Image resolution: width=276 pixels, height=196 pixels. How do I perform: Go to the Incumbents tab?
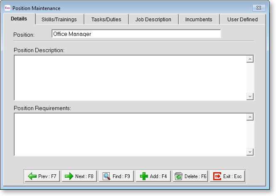click(199, 19)
